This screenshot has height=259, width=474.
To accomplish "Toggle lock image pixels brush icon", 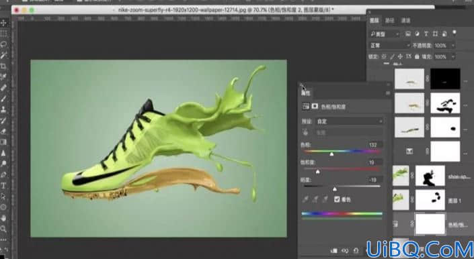I will pos(392,56).
